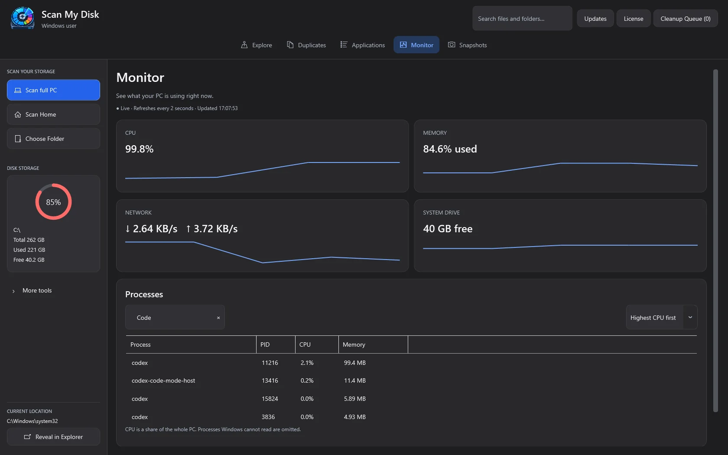Click the laptop icon on Scan full PC
This screenshot has height=455, width=728.
pos(18,90)
